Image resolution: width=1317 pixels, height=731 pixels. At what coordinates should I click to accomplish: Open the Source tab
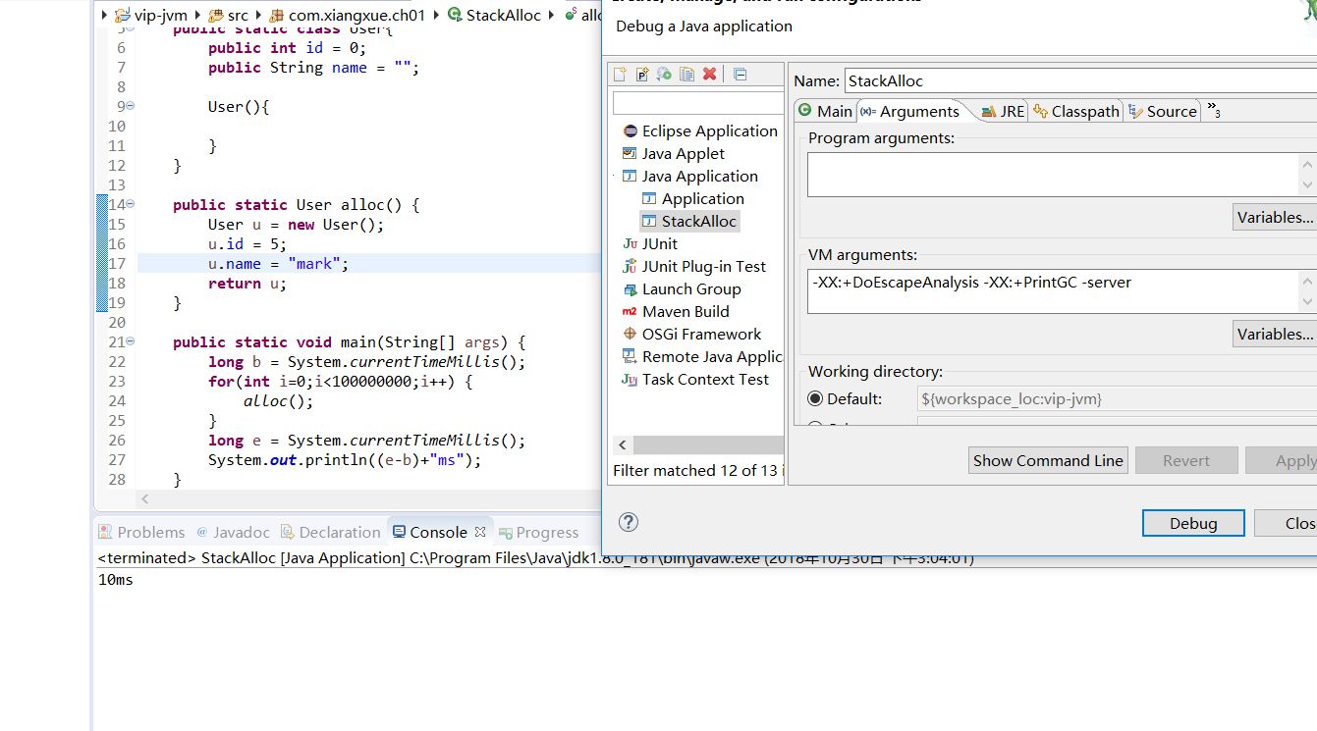[1162, 111]
